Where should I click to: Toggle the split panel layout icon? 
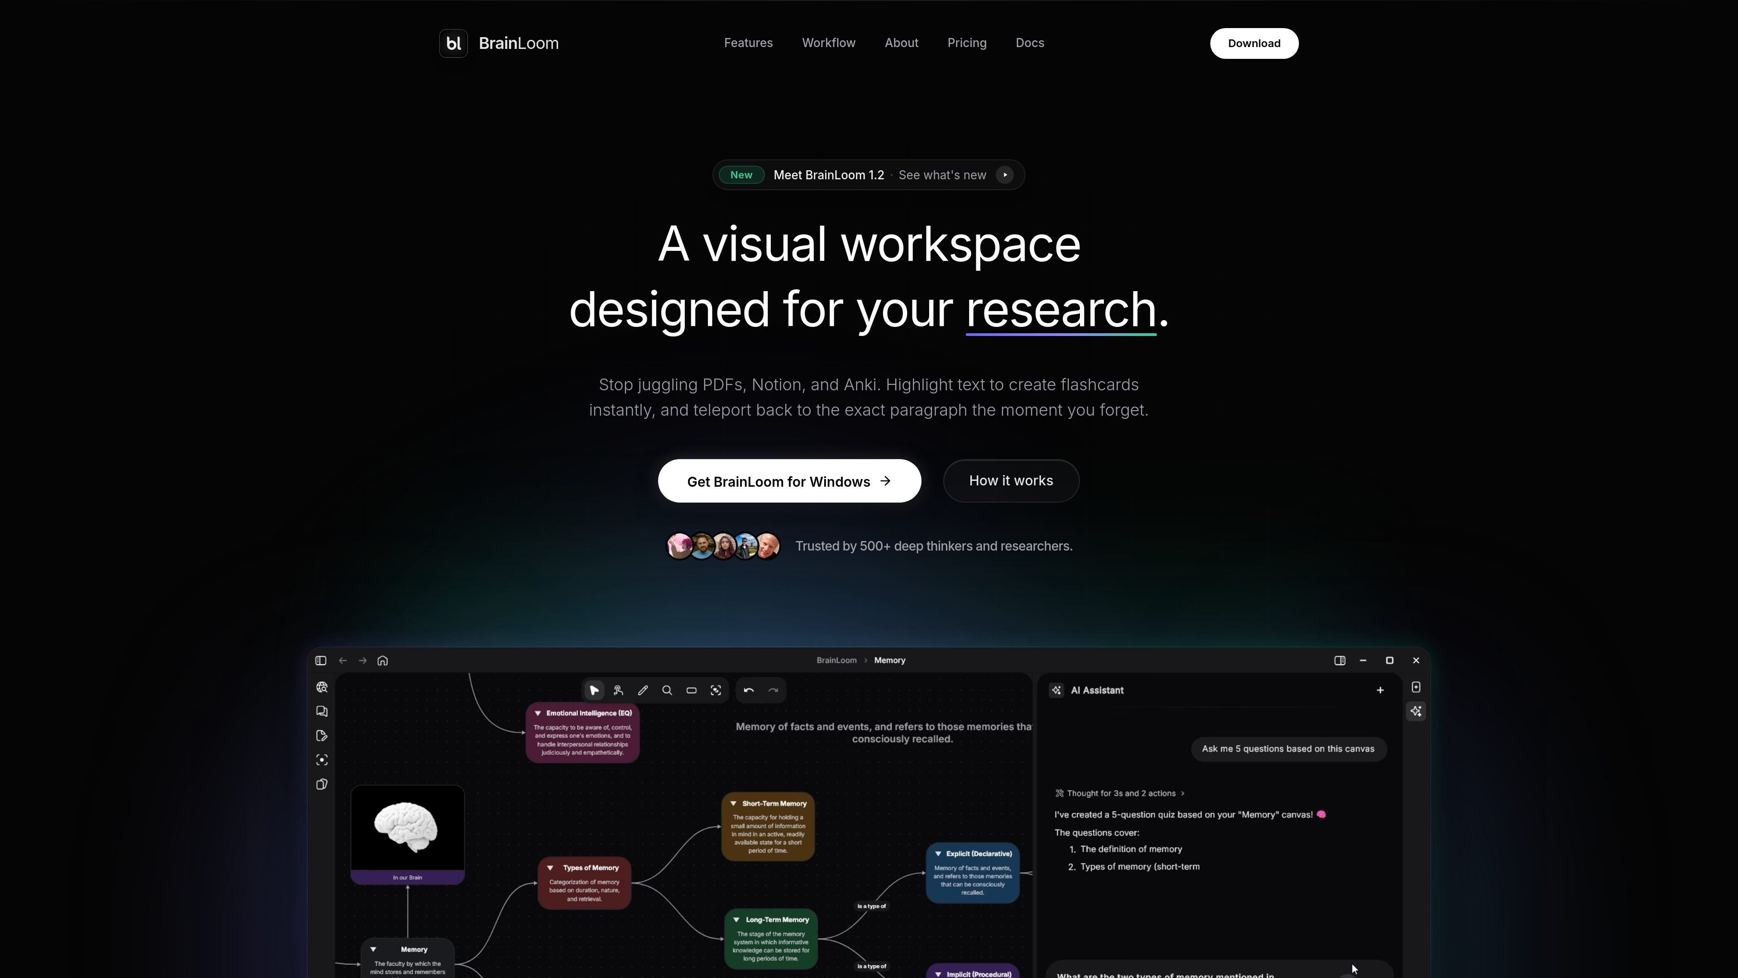click(x=1339, y=660)
